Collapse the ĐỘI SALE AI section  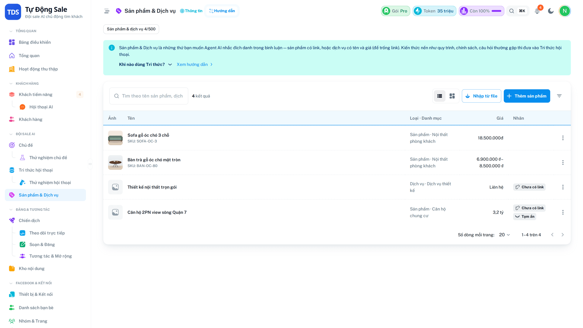22,134
